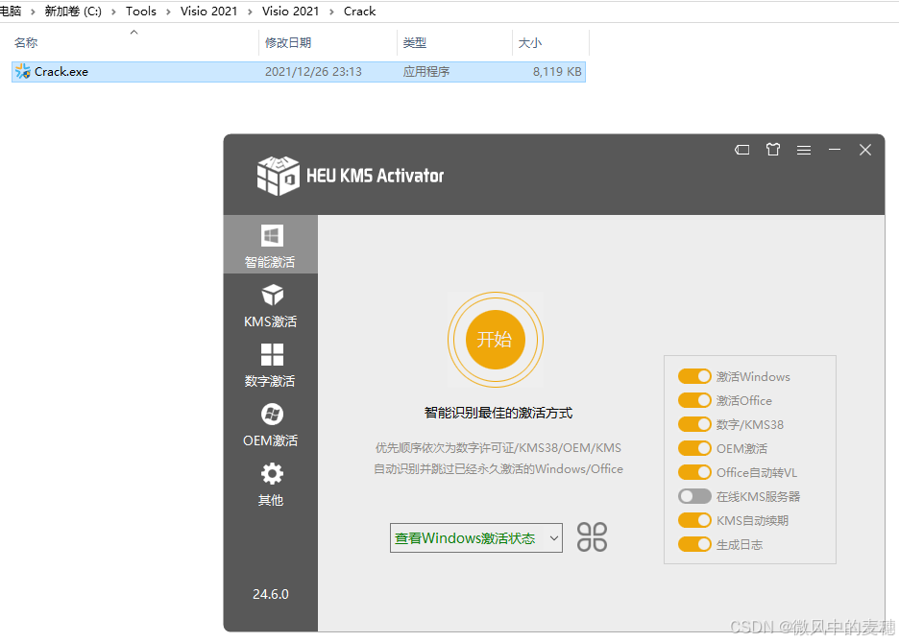The width and height of the screenshot is (899, 642).
Task: Click Crack breadcrumb segment
Action: click(x=359, y=11)
